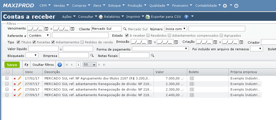
Task: Edit the 27/09/17 entry with pencil icon
Action: pos(19,95)
